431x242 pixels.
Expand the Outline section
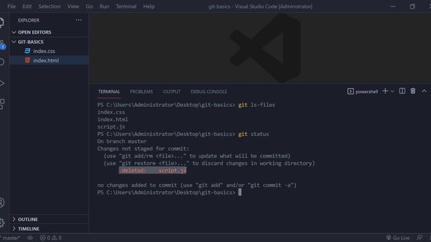(13, 219)
